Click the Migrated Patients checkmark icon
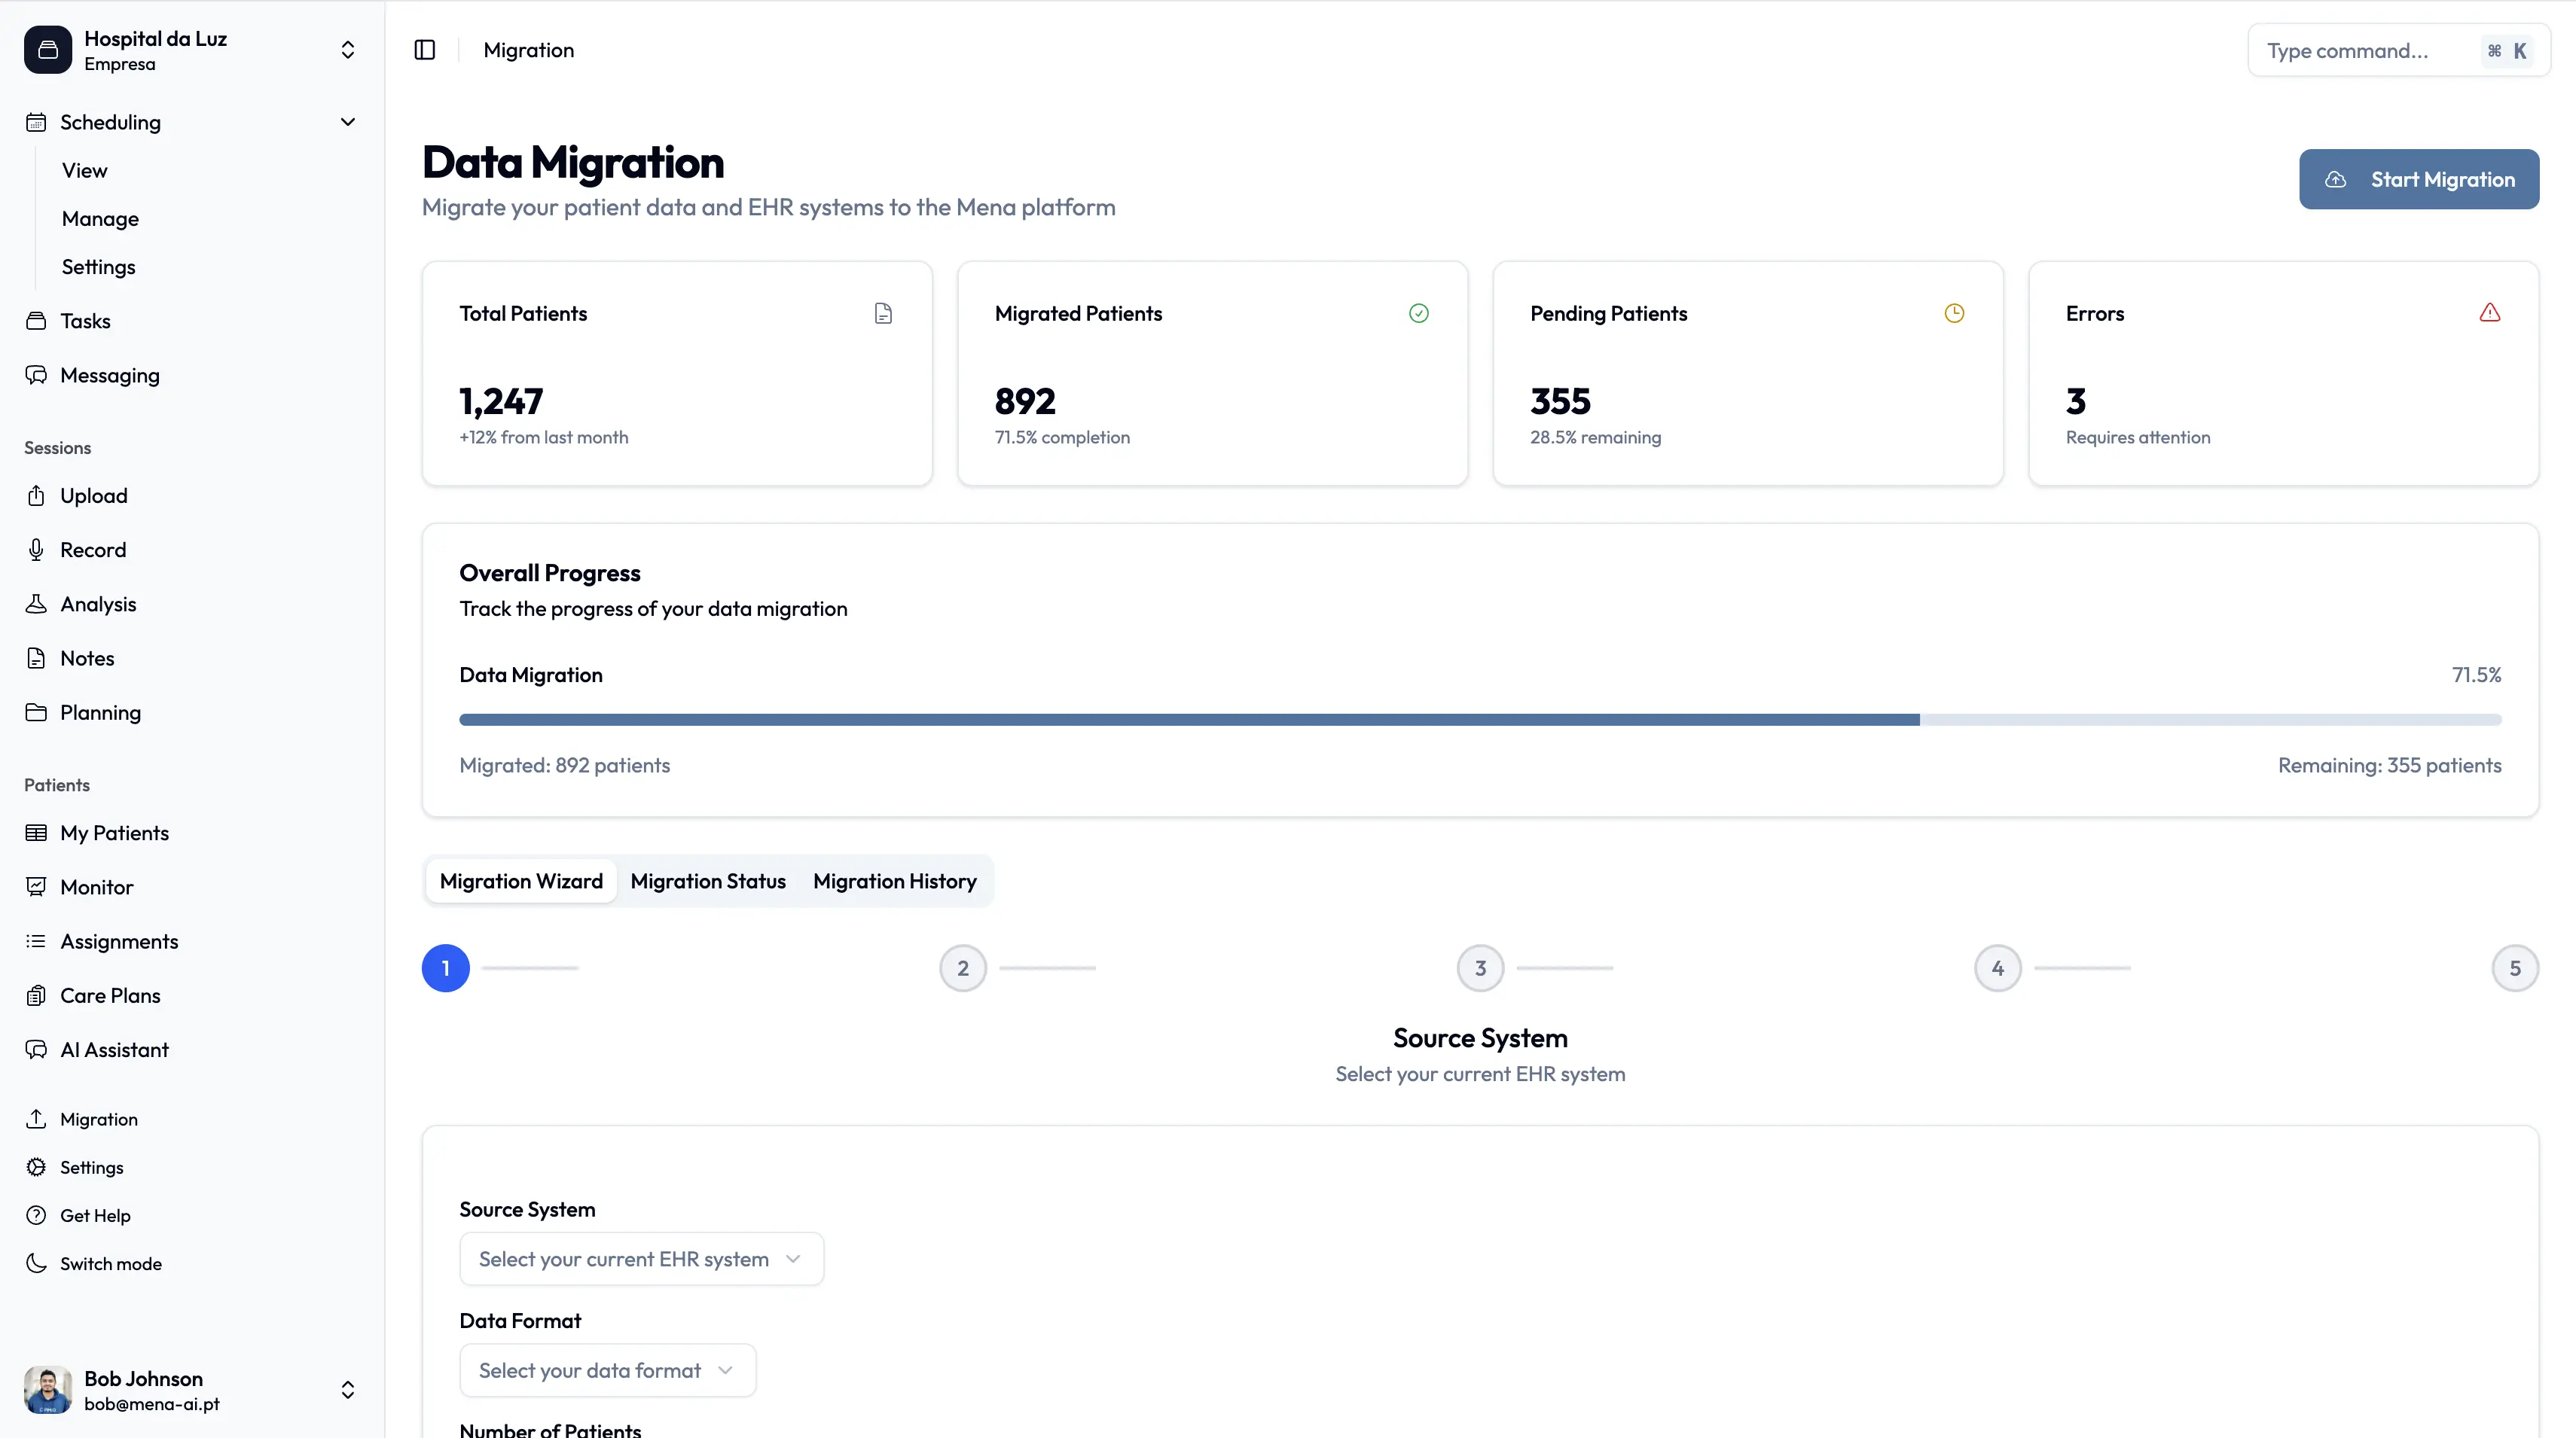The width and height of the screenshot is (2576, 1438). click(1418, 312)
